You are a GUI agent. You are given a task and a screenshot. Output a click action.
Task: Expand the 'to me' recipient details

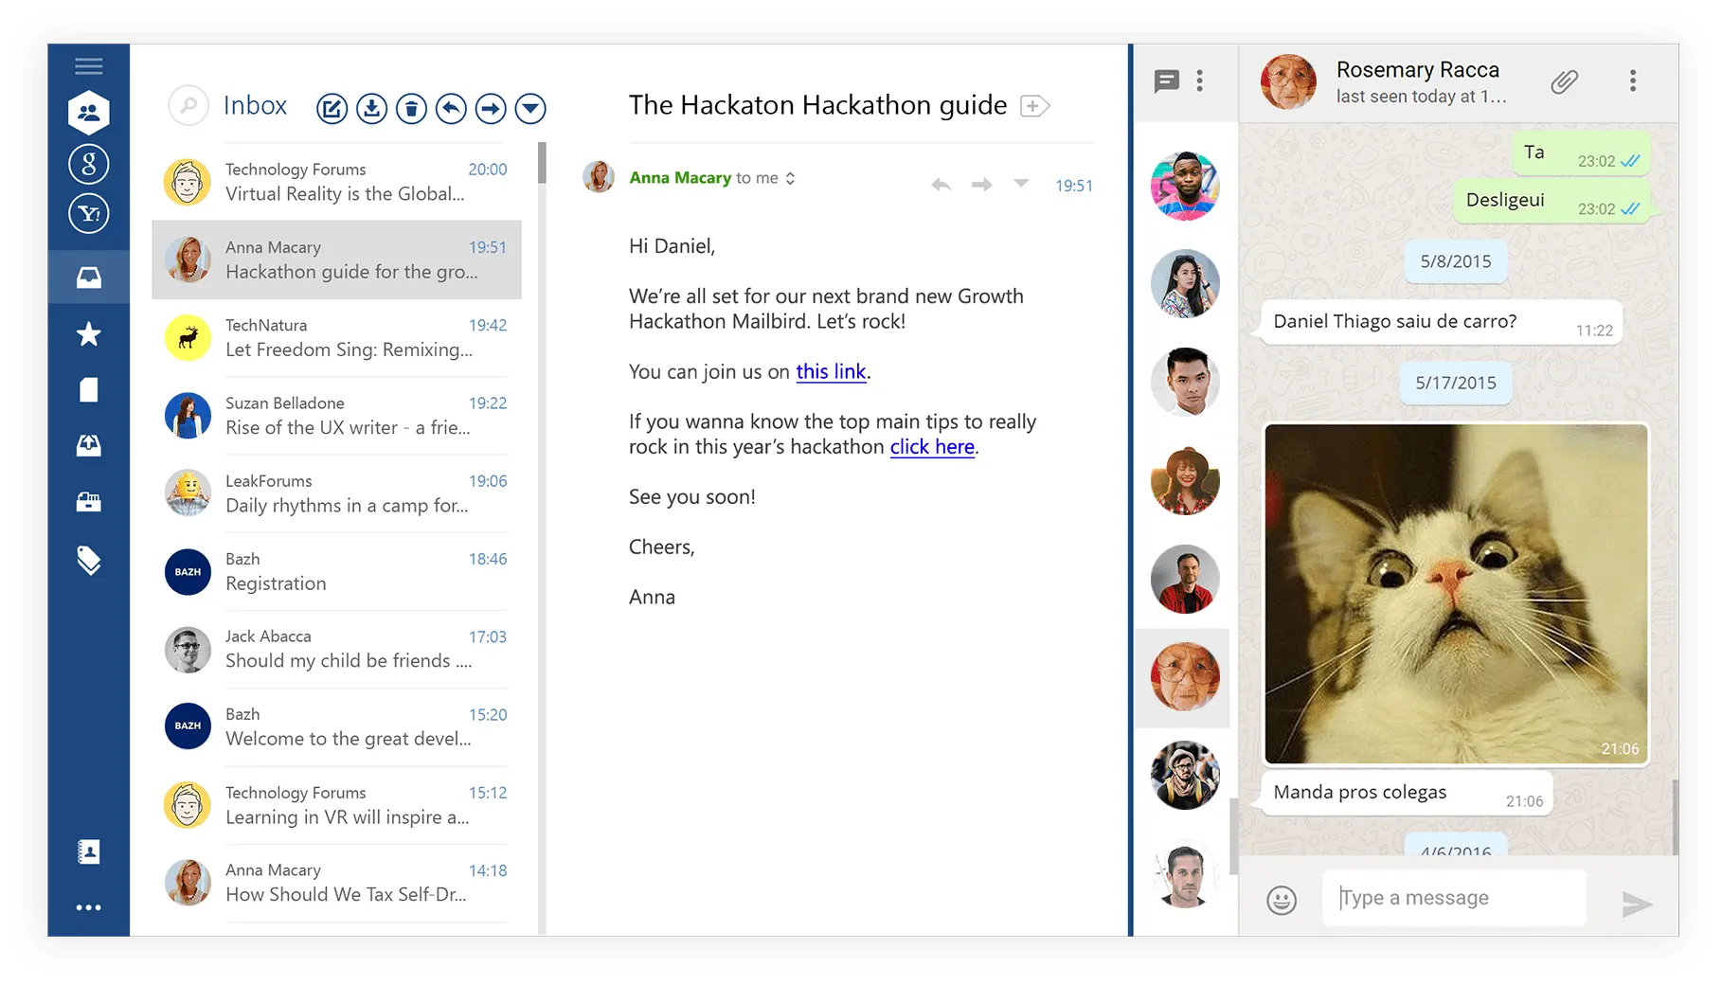pyautogui.click(x=792, y=178)
